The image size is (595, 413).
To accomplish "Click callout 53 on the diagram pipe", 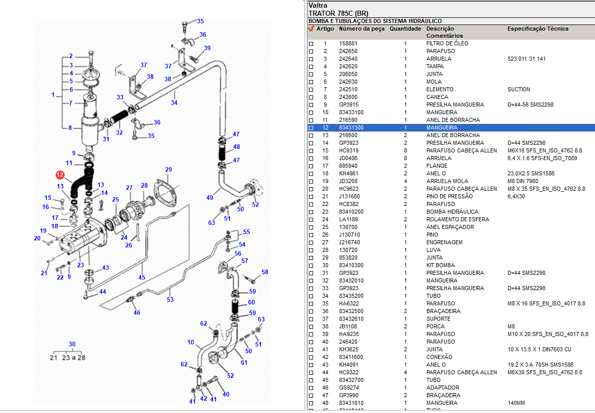I will tap(170, 299).
